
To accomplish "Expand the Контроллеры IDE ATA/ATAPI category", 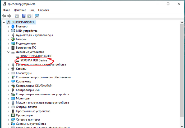I will pos(8,86).
